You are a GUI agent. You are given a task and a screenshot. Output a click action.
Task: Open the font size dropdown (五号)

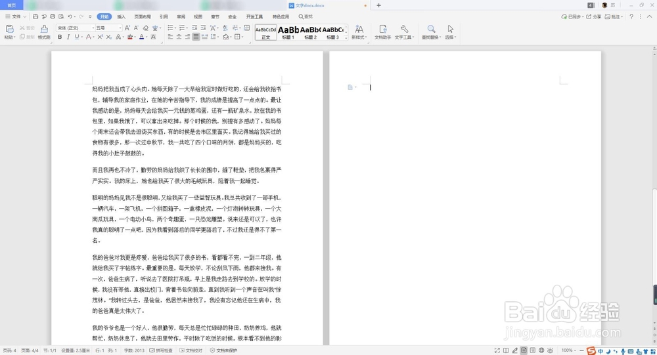[x=120, y=28]
